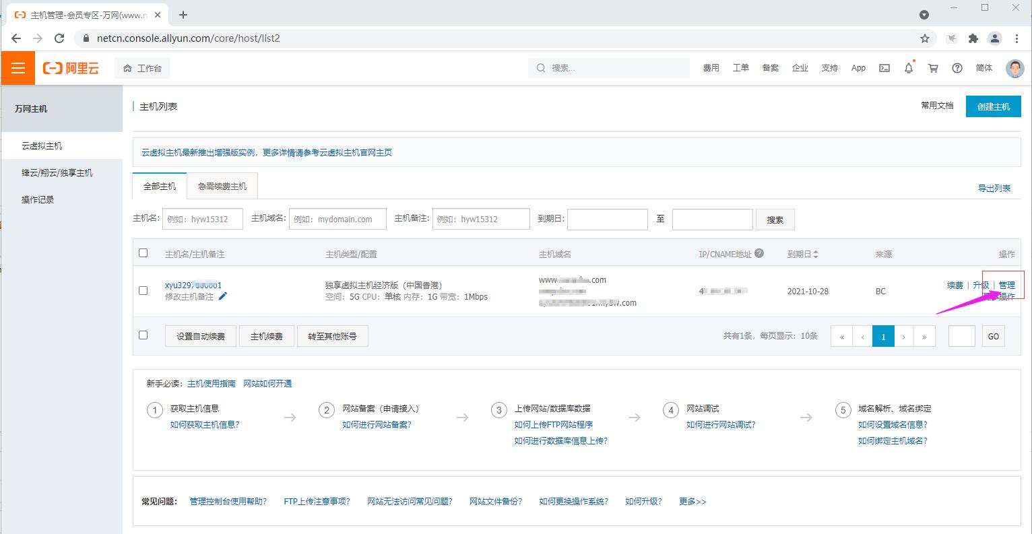Open 备案 menu

(x=771, y=68)
